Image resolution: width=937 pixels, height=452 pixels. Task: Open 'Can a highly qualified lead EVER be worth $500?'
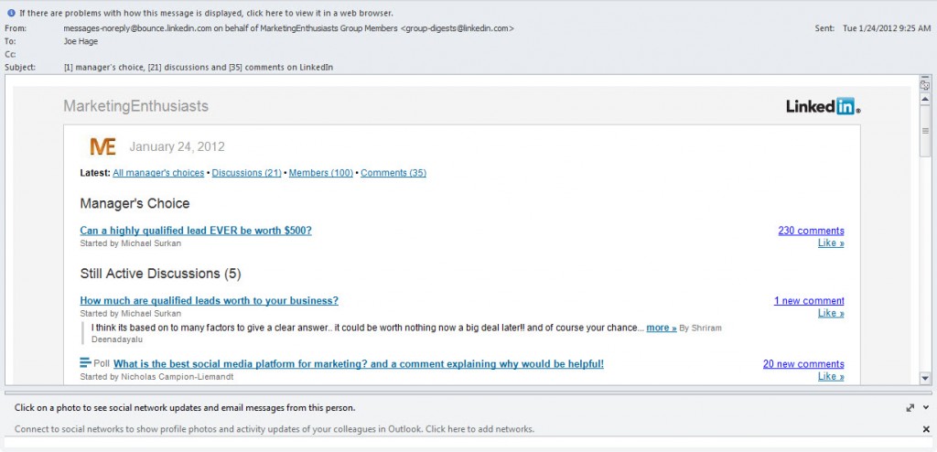pyautogui.click(x=196, y=231)
